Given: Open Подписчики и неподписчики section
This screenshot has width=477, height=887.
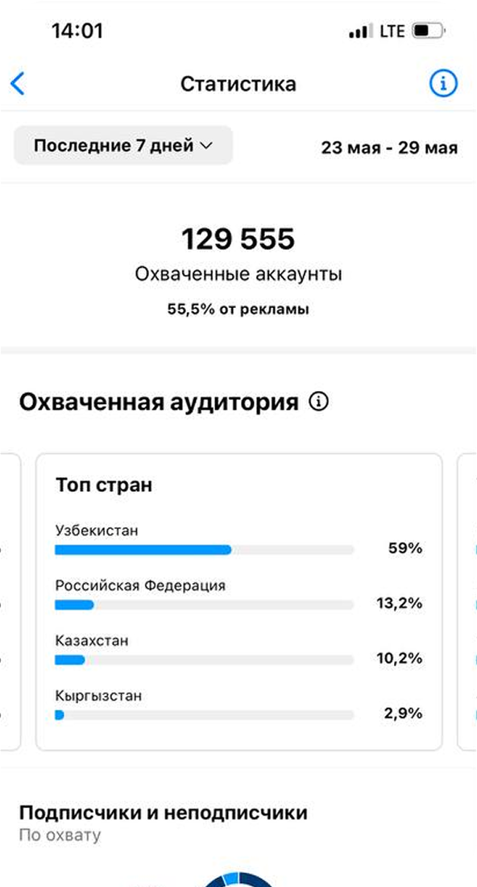Looking at the screenshot, I should point(164,813).
